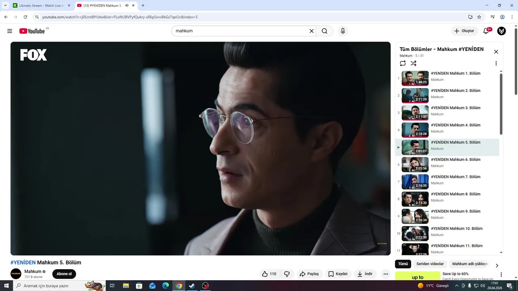The width and height of the screenshot is (518, 291).
Task: Open more actions ellipsis below video
Action: pyautogui.click(x=386, y=274)
